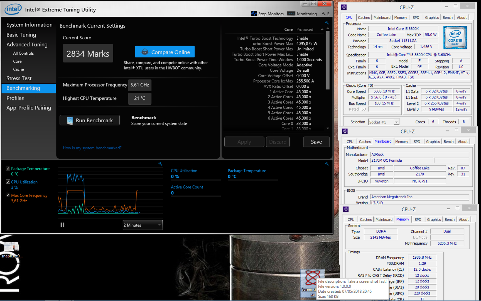Click the Package Temperature monitor tile

point(253,174)
